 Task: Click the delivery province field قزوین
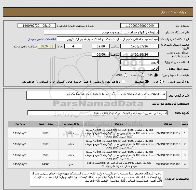coord(139,62)
